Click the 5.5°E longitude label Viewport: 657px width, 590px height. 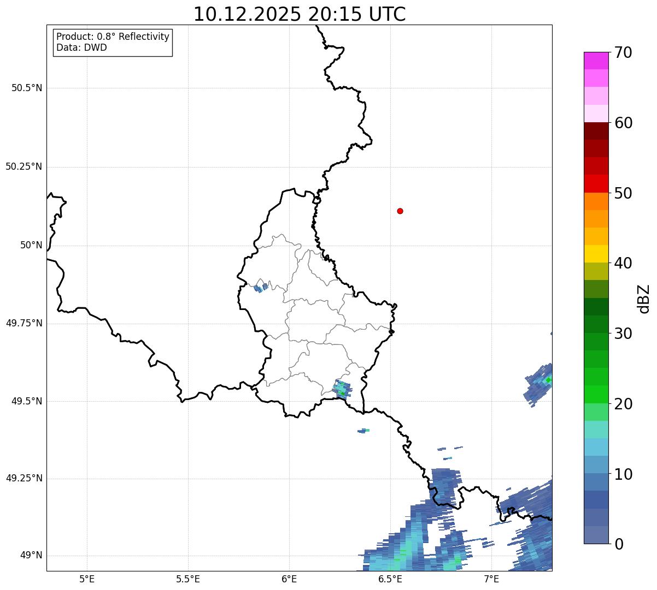pos(188,579)
